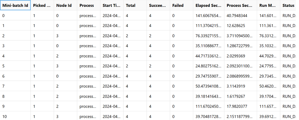Viewport: 299px width, 120px height.
Task: Select elapsed seconds cell 141.6067654
Action: pyautogui.click(x=209, y=16)
